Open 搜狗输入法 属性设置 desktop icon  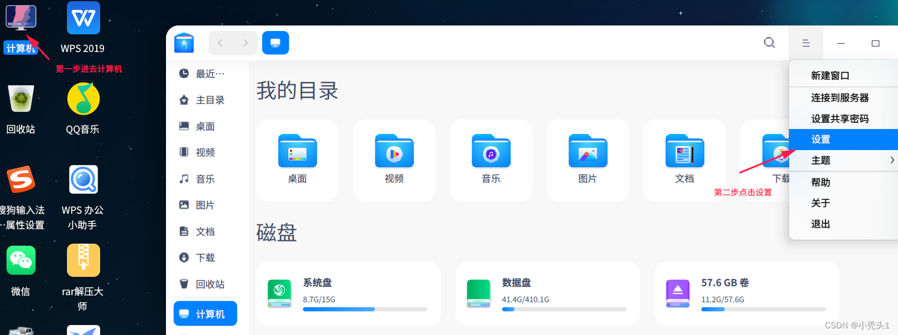tap(21, 180)
